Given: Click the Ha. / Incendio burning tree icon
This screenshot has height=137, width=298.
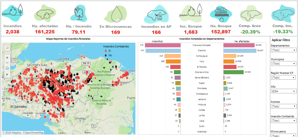Looking at the screenshot, I should pyautogui.click(x=79, y=13).
